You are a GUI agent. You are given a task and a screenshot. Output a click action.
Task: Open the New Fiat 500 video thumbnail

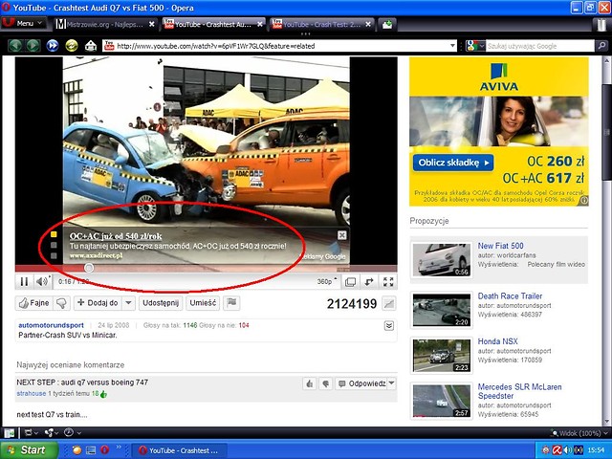442,259
